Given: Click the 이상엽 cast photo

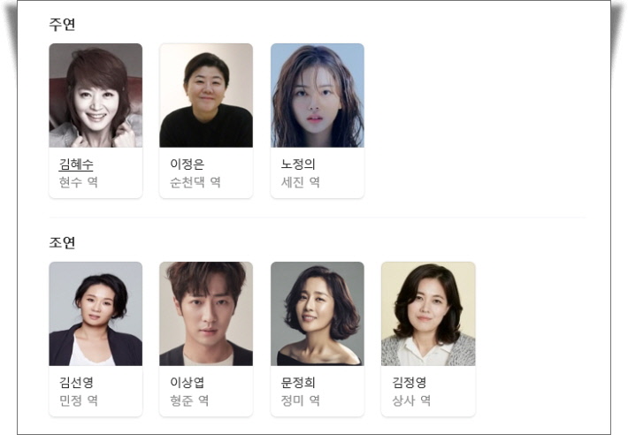Looking at the screenshot, I should (x=206, y=314).
